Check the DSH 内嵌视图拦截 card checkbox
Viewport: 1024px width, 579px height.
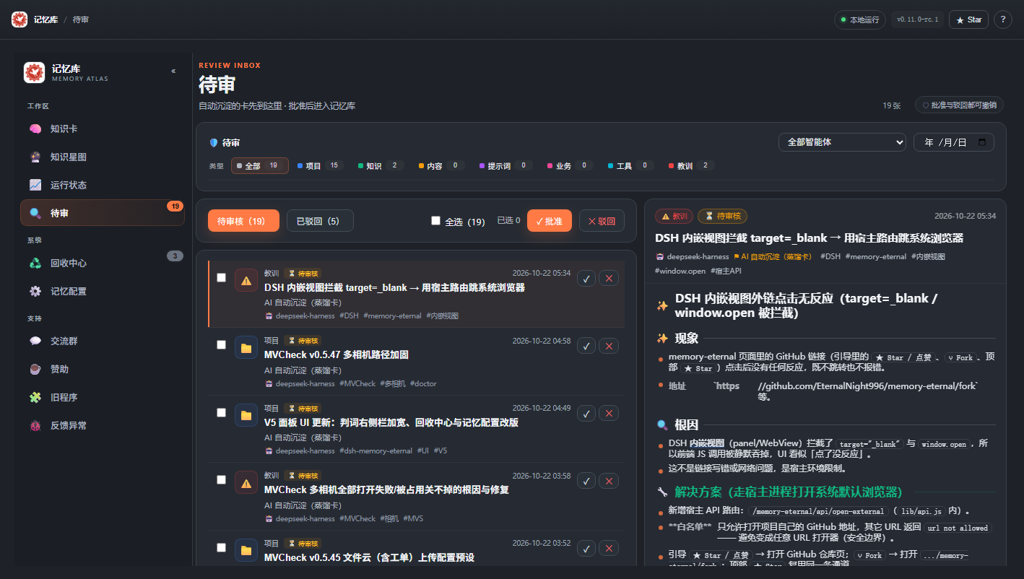coord(221,277)
